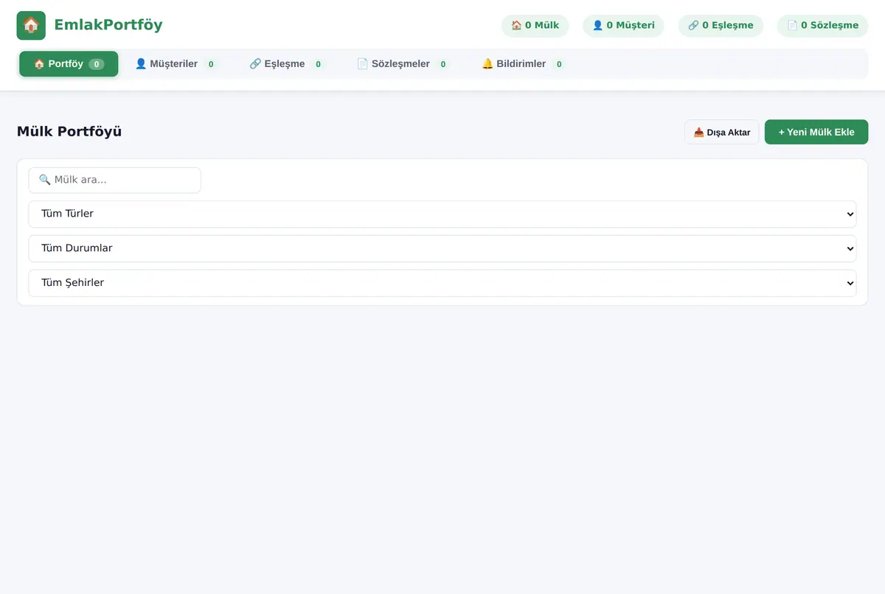Open the Sözleşmeler tab
Viewport: 885px width, 594px height.
[403, 64]
